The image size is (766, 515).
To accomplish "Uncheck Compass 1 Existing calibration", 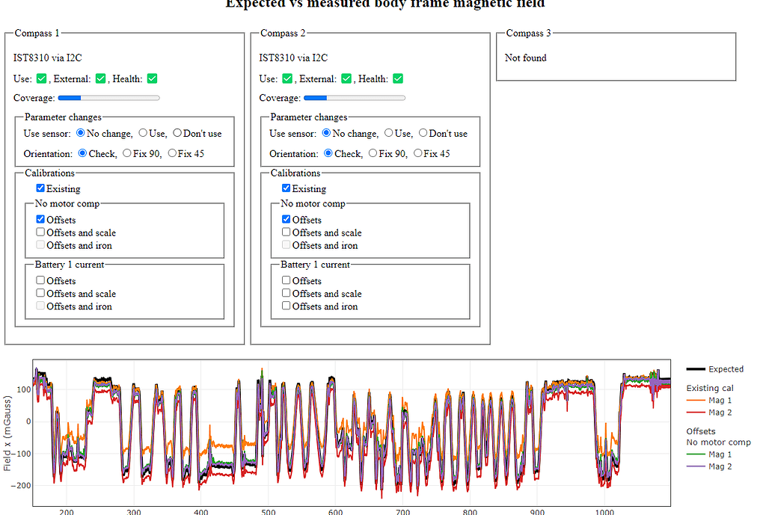I will (x=40, y=189).
